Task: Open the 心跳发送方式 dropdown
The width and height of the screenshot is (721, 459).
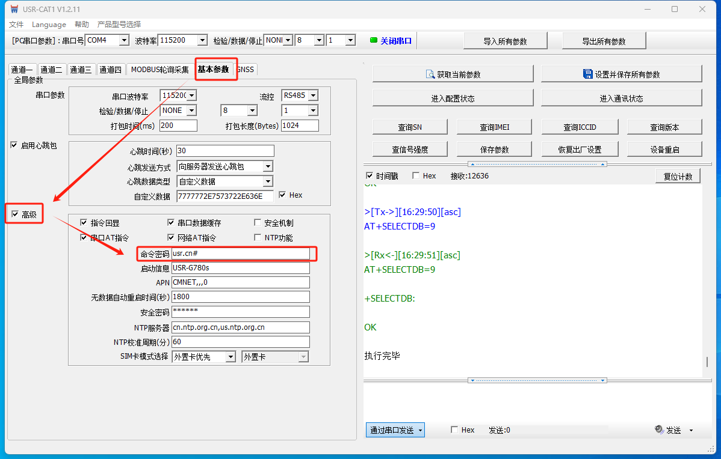Action: coord(268,166)
